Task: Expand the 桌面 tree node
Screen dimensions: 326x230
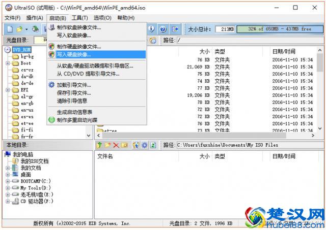Action: coord(8,175)
